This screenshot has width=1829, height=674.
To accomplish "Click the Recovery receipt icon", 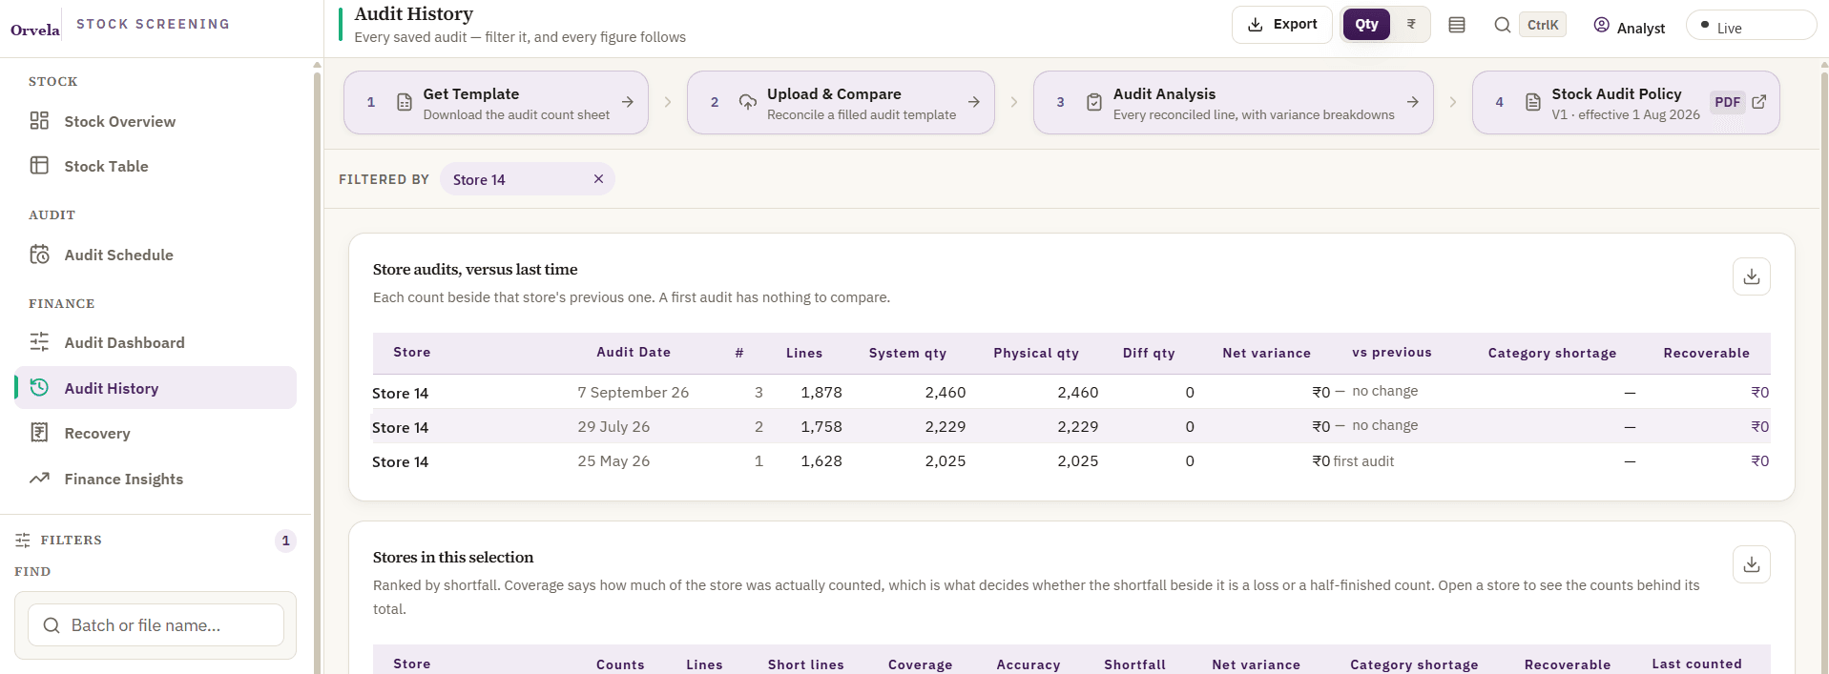I will pos(39,433).
